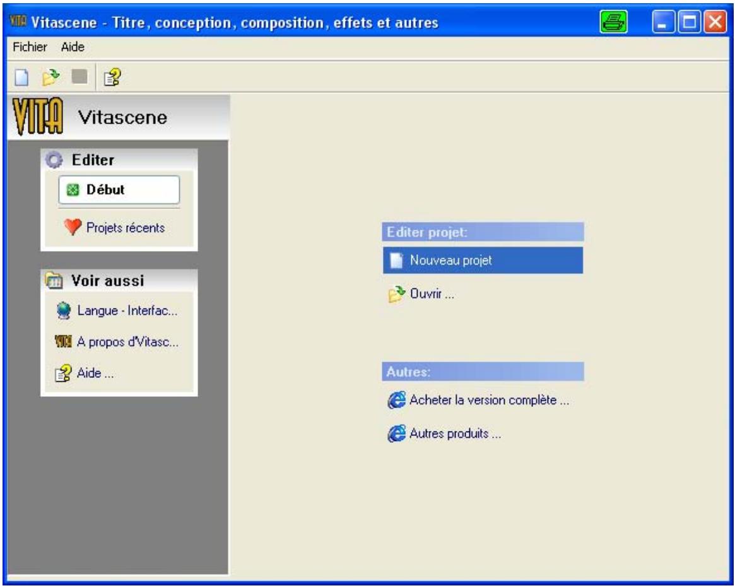The width and height of the screenshot is (735, 588).
Task: Open the Fichier menu
Action: 30,47
